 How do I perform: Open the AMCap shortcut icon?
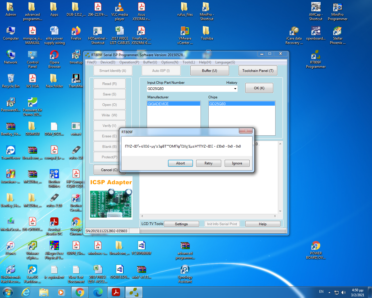[316, 12]
